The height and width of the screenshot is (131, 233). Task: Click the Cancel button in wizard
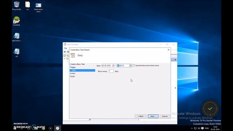[x=165, y=116]
